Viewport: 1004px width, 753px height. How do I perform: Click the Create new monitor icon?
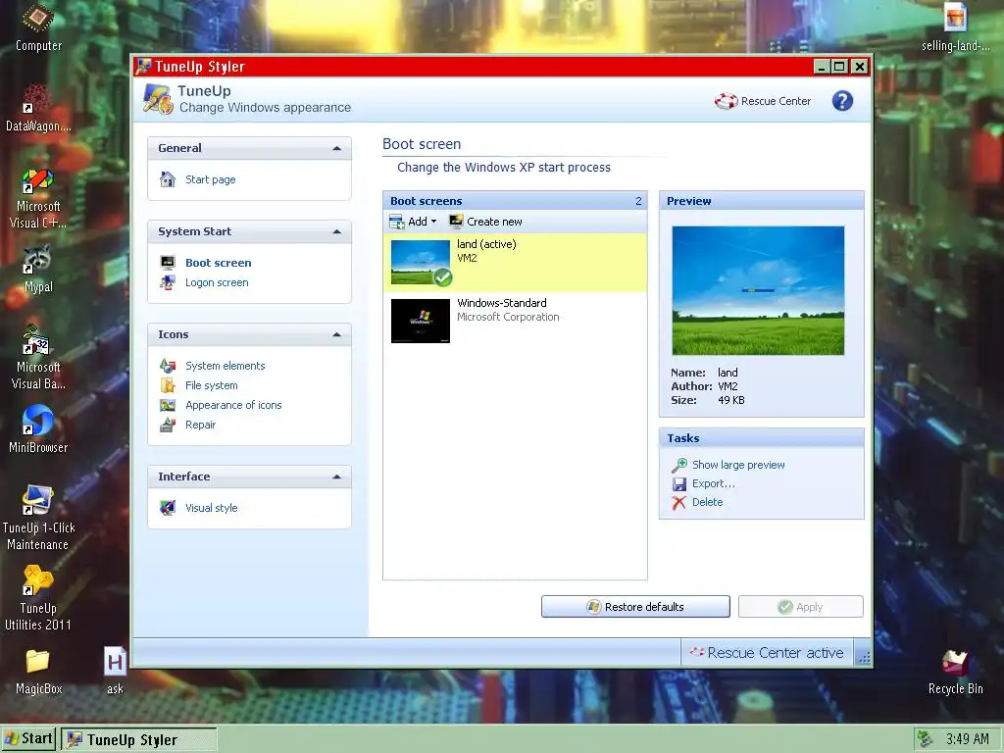(456, 222)
